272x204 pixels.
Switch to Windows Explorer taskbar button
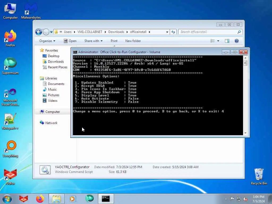pyautogui.click(x=57, y=199)
